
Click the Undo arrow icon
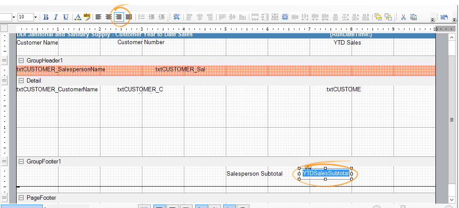(x=444, y=17)
